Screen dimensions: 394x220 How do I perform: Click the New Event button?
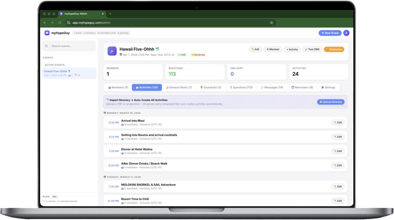[330, 33]
